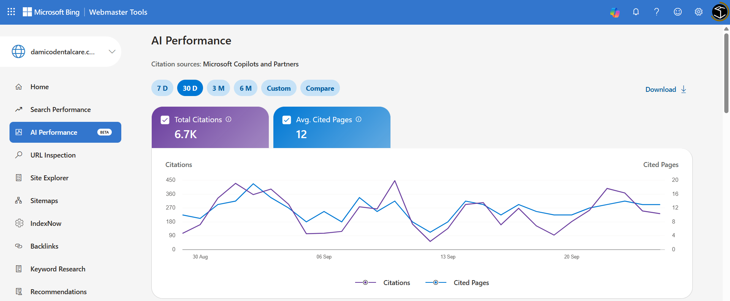Image resolution: width=730 pixels, height=301 pixels.
Task: Click the Keyword Research icon
Action: point(19,269)
